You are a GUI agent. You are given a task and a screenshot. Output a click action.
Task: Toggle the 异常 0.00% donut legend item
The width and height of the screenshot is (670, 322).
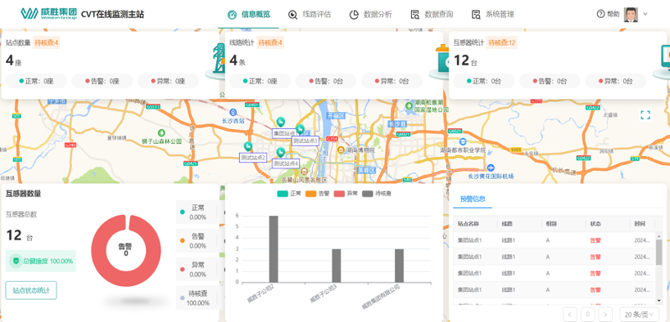197,269
